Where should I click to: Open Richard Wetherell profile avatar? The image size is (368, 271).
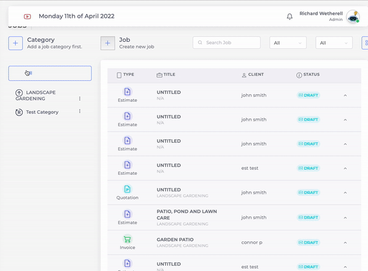(353, 17)
